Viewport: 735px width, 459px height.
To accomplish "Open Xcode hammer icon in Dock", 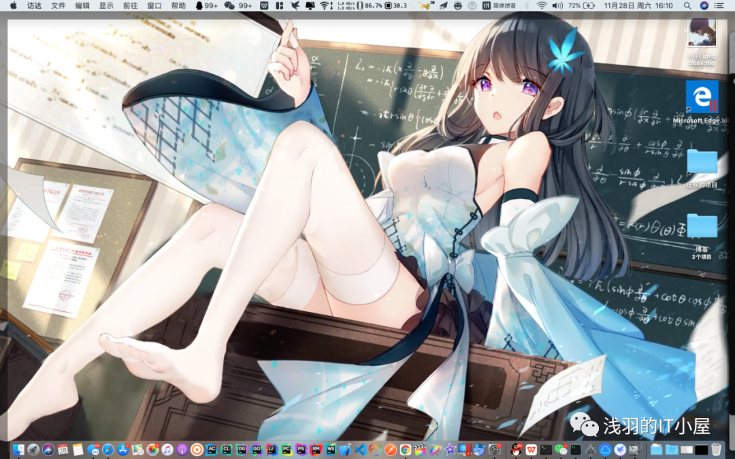I will (x=346, y=449).
